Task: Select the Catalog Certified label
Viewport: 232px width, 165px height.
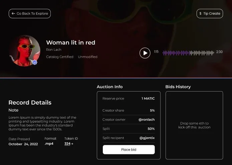Action: coord(60,57)
